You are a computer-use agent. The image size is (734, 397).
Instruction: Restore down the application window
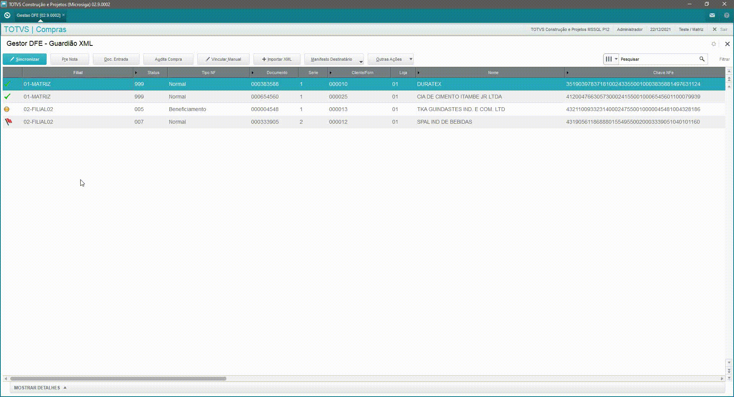pos(706,4)
